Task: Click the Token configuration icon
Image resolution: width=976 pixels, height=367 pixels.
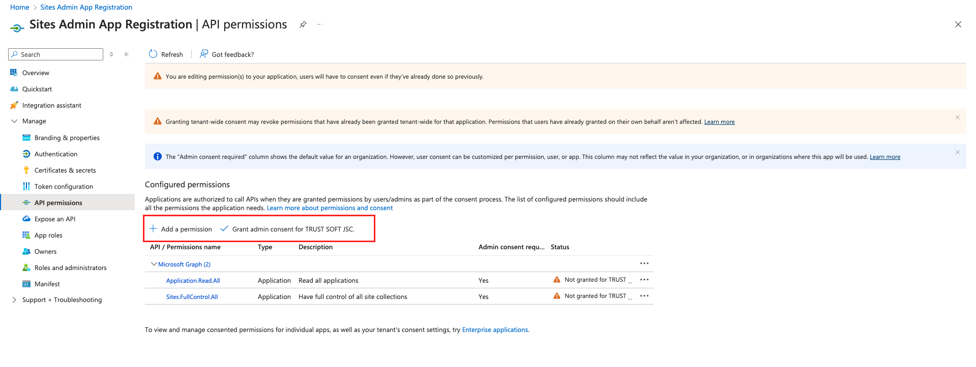Action: [26, 186]
